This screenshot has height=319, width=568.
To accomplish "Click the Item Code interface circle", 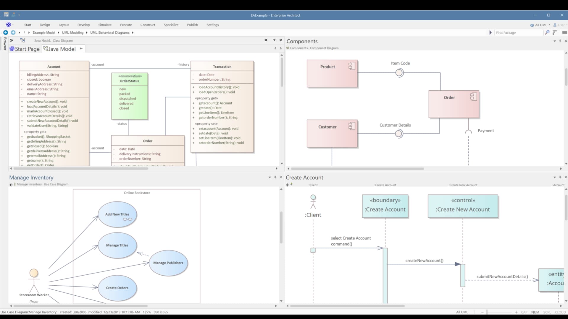I will (399, 73).
